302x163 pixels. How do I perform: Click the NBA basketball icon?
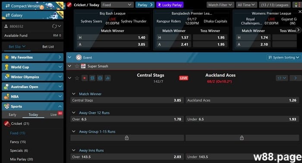click(x=7, y=97)
